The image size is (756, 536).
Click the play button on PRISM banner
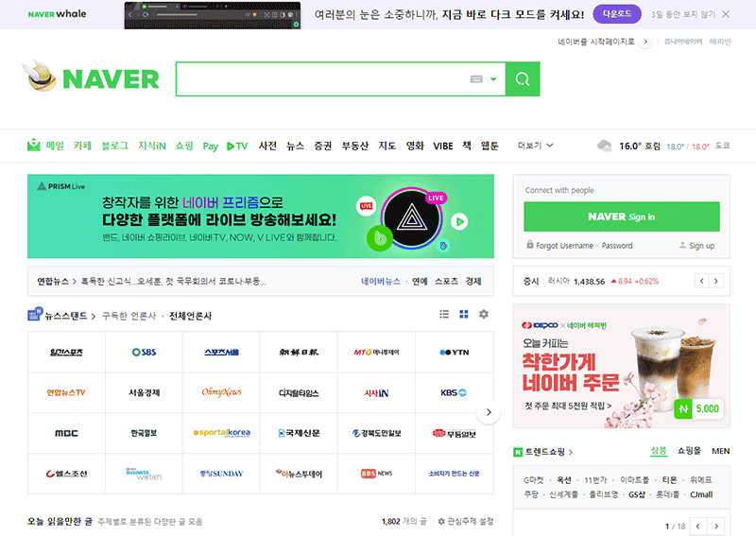coord(459,221)
